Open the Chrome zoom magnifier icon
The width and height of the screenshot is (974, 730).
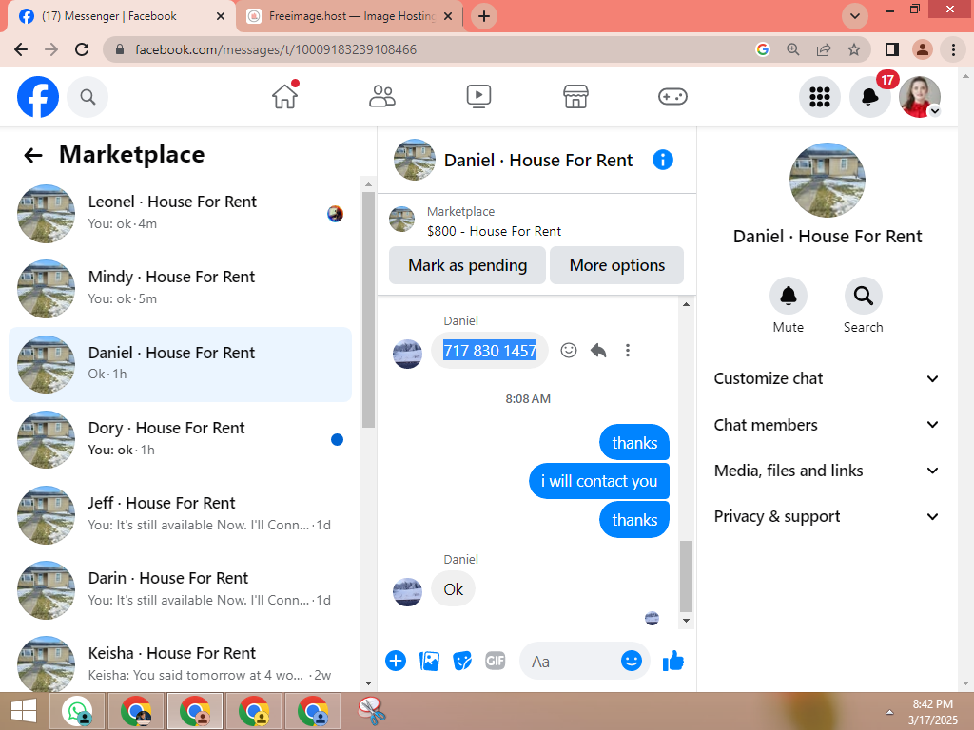point(793,49)
